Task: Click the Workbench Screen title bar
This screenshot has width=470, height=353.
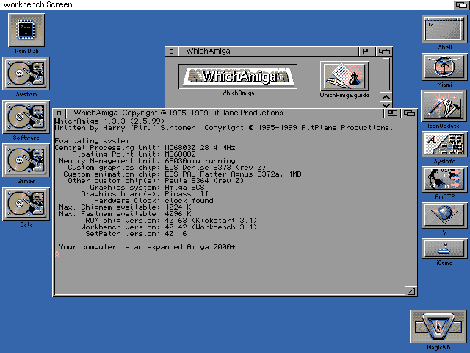Action: click(x=227, y=5)
